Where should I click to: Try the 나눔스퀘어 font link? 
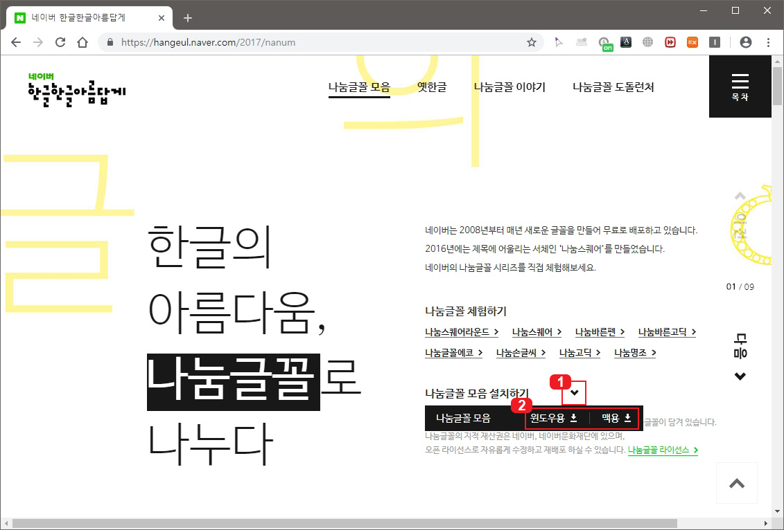537,332
